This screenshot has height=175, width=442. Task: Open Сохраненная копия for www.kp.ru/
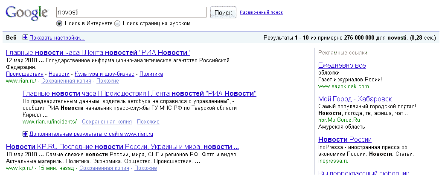[104, 168]
